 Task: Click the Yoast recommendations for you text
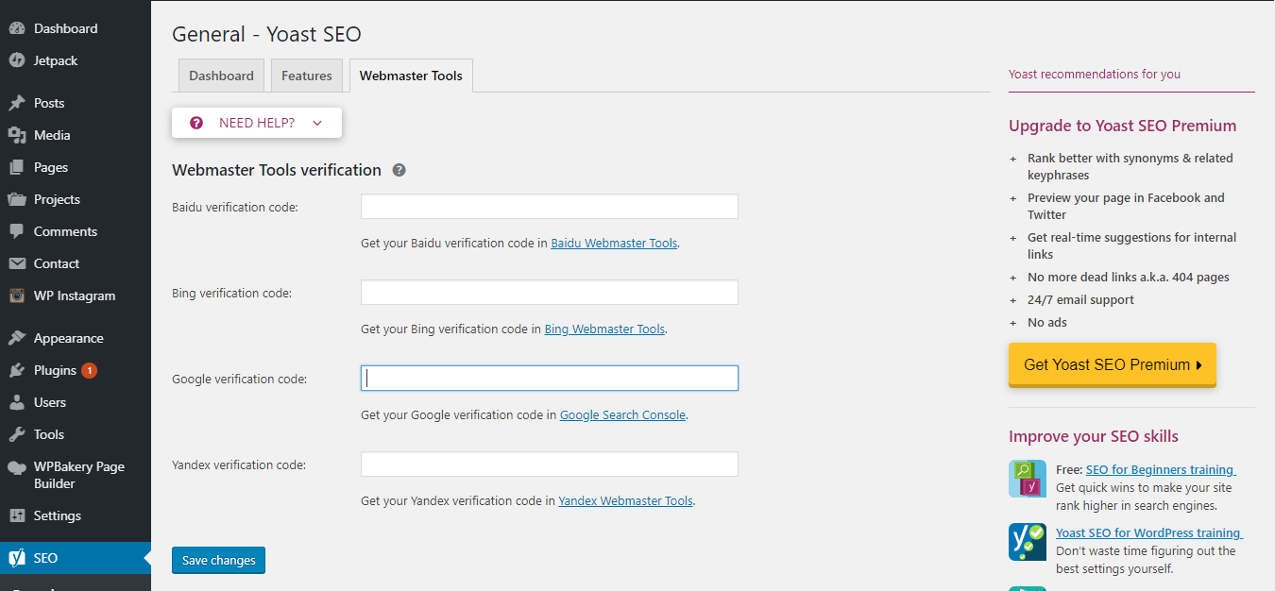1095,74
